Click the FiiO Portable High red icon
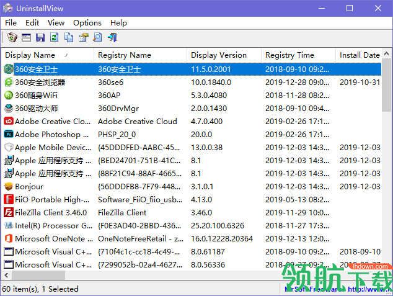This screenshot has height=296, width=393. pos(9,199)
